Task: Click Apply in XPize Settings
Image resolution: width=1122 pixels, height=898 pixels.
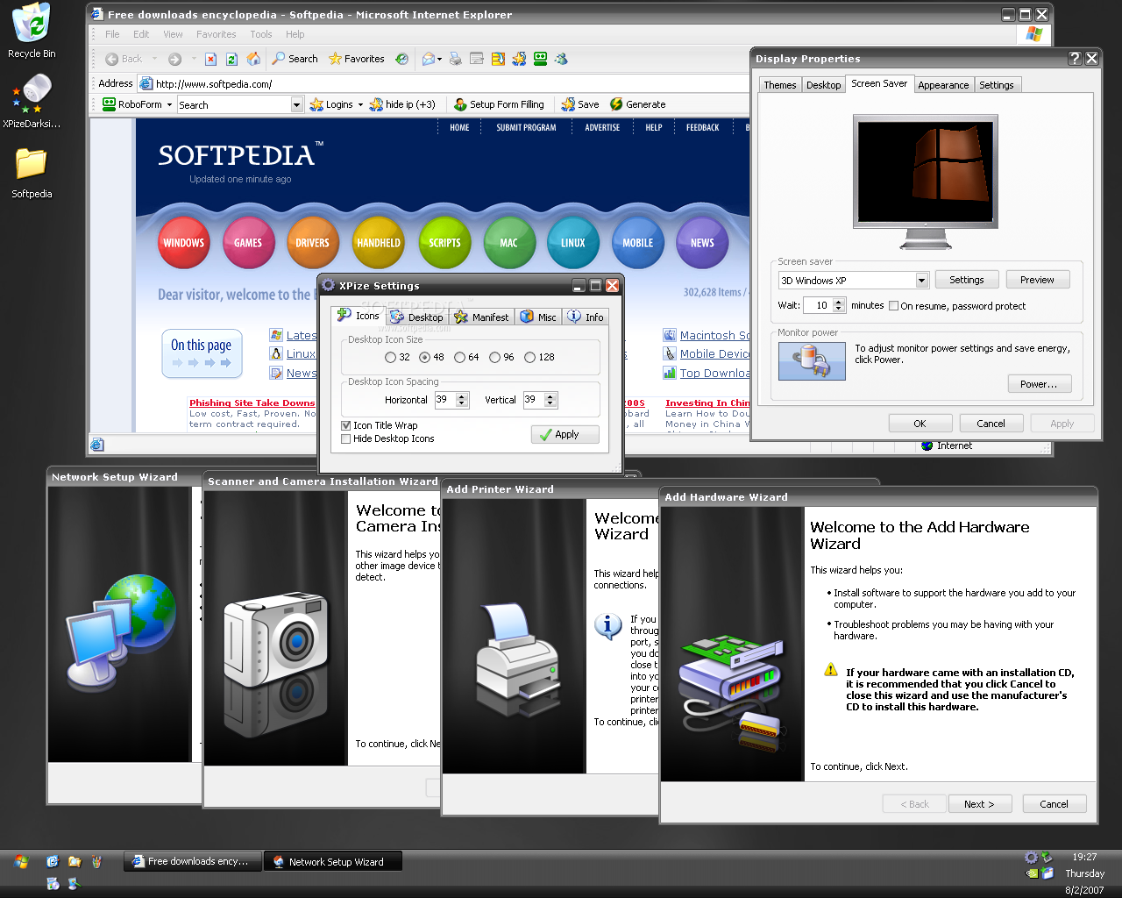Action: pyautogui.click(x=565, y=434)
